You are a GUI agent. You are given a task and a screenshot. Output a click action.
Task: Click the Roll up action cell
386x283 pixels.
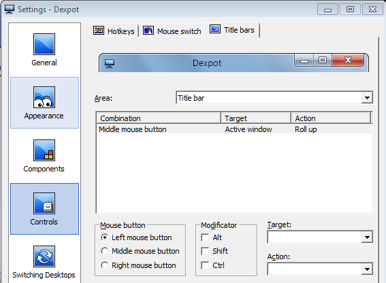(306, 129)
